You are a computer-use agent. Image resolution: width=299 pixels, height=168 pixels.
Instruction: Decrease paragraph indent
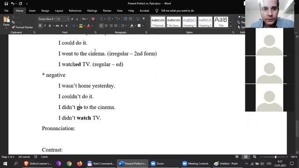125,19
